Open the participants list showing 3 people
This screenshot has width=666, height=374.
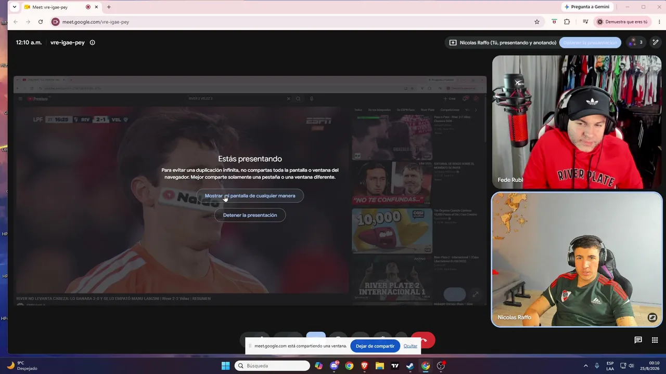(636, 43)
